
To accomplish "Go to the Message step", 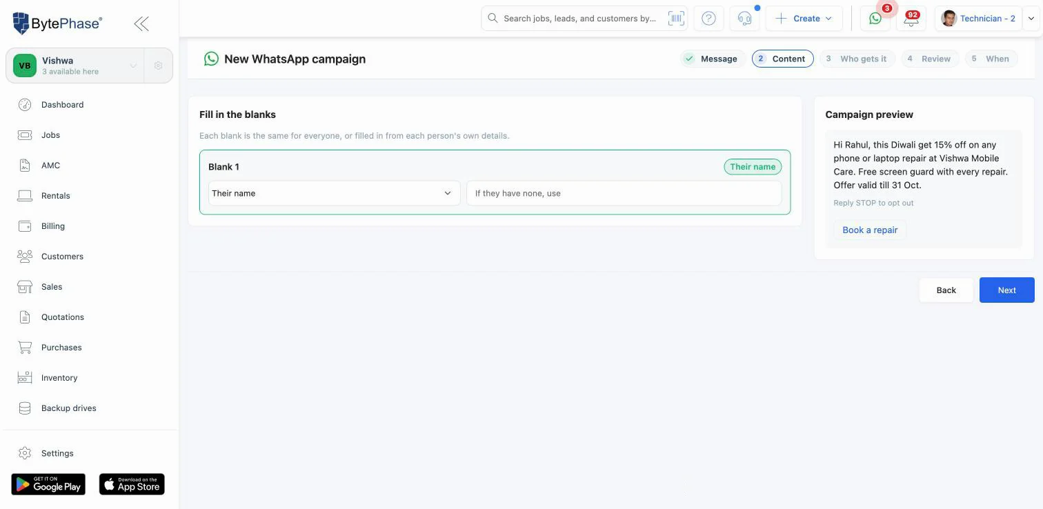I will 712,59.
